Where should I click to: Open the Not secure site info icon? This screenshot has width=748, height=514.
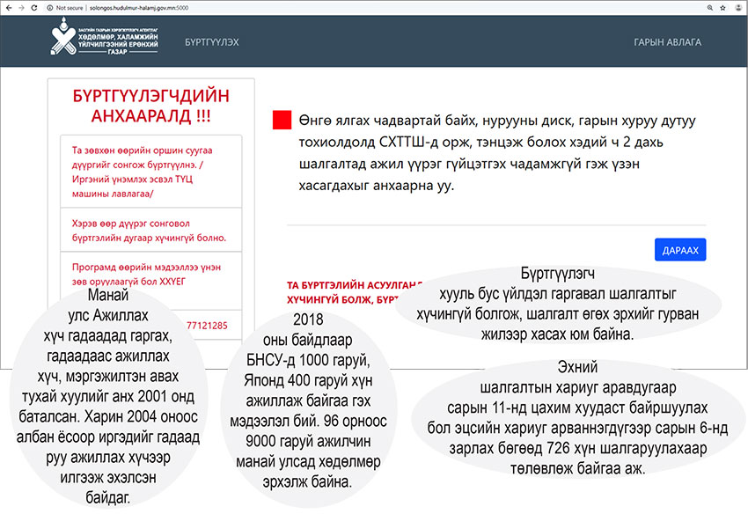49,8
